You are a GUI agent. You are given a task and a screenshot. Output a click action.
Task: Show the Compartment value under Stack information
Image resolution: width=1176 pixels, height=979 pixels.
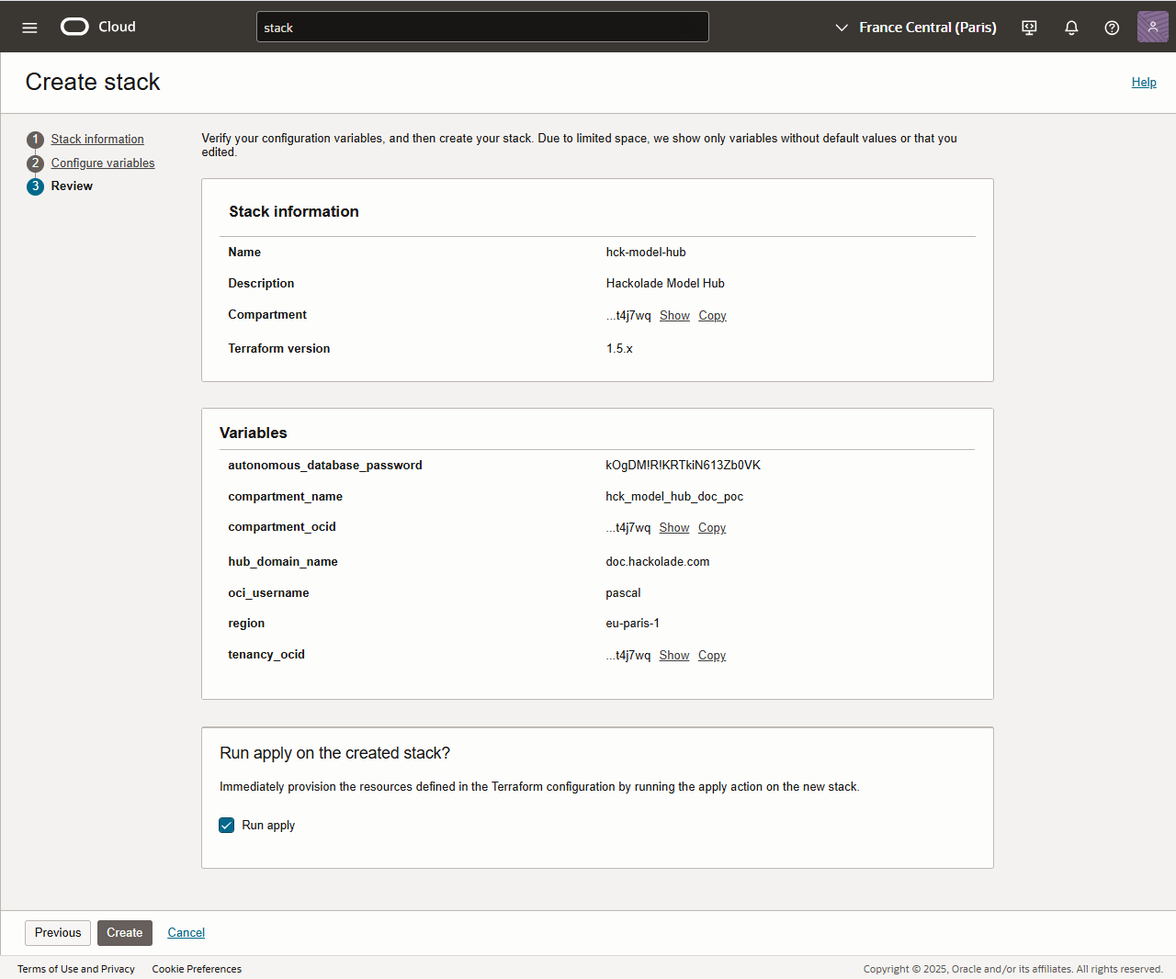674,315
